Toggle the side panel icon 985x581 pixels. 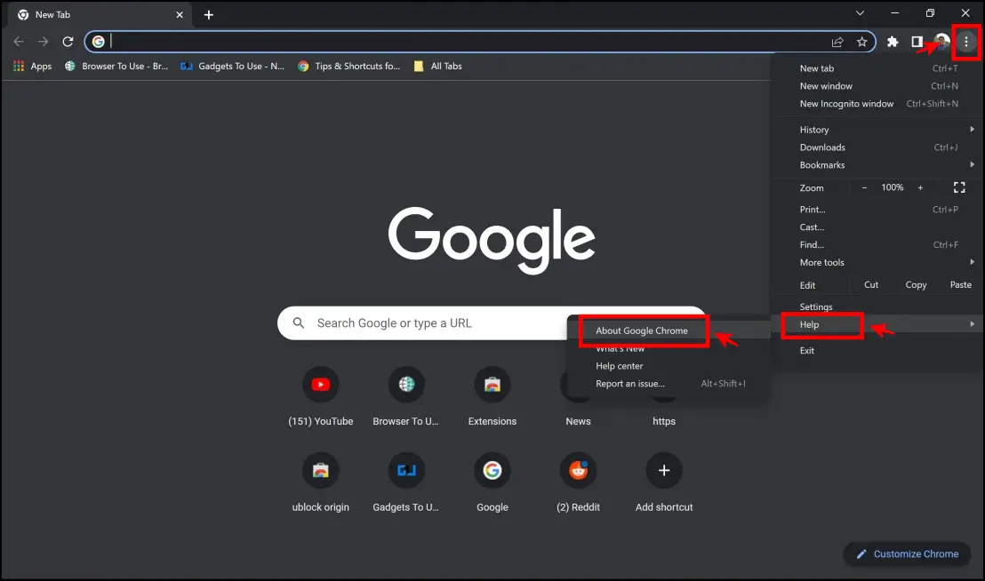coord(917,42)
